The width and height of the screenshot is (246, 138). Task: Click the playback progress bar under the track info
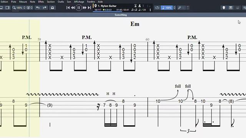pos(107,11)
